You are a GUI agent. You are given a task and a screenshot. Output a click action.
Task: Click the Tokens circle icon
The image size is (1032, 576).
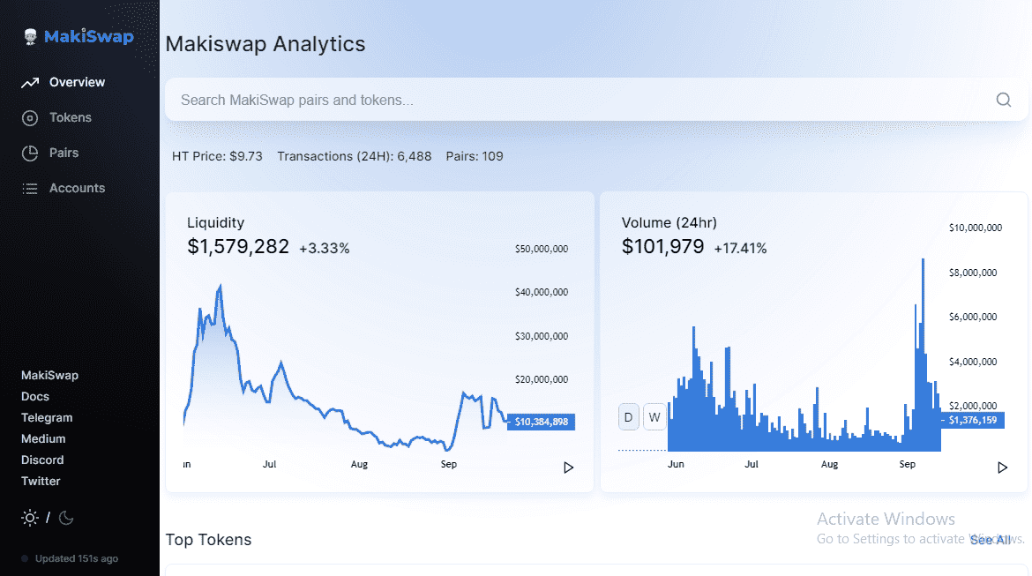tap(30, 118)
